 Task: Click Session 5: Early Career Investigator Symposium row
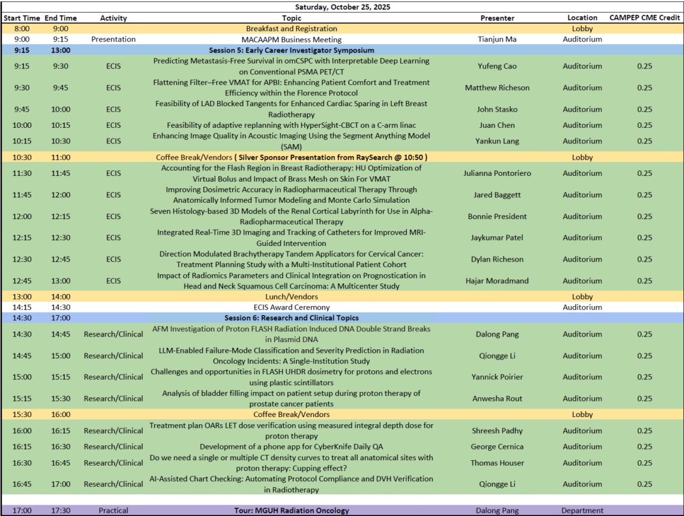coord(292,50)
